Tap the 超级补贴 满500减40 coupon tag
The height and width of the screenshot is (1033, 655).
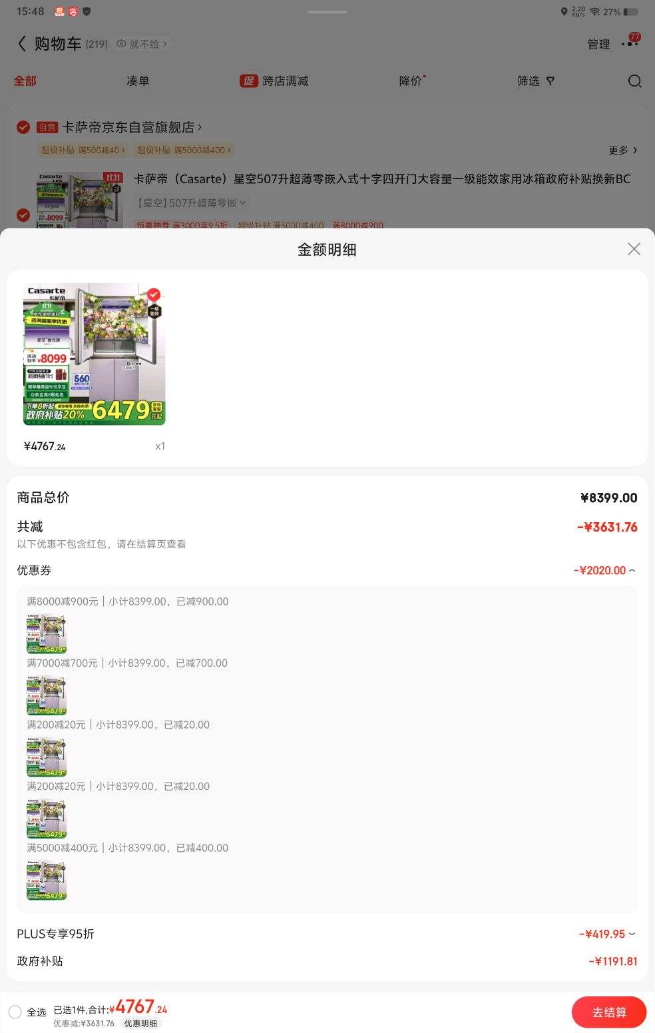coord(83,151)
